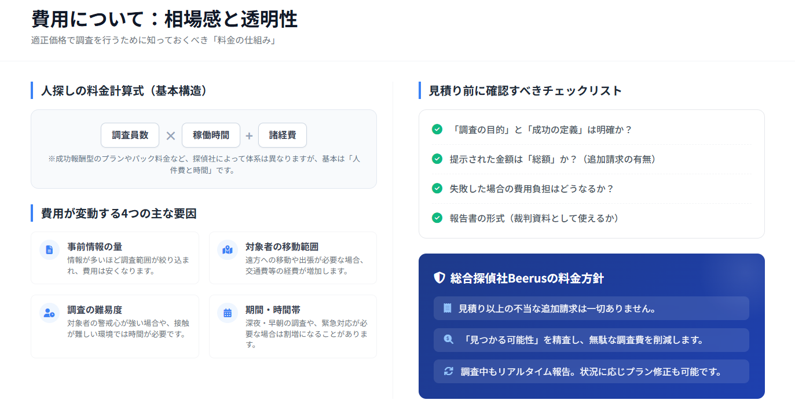The image size is (795, 411).
Task: Click the magnifier-dollar icon in 見つかる可能性 row
Action: click(448, 340)
